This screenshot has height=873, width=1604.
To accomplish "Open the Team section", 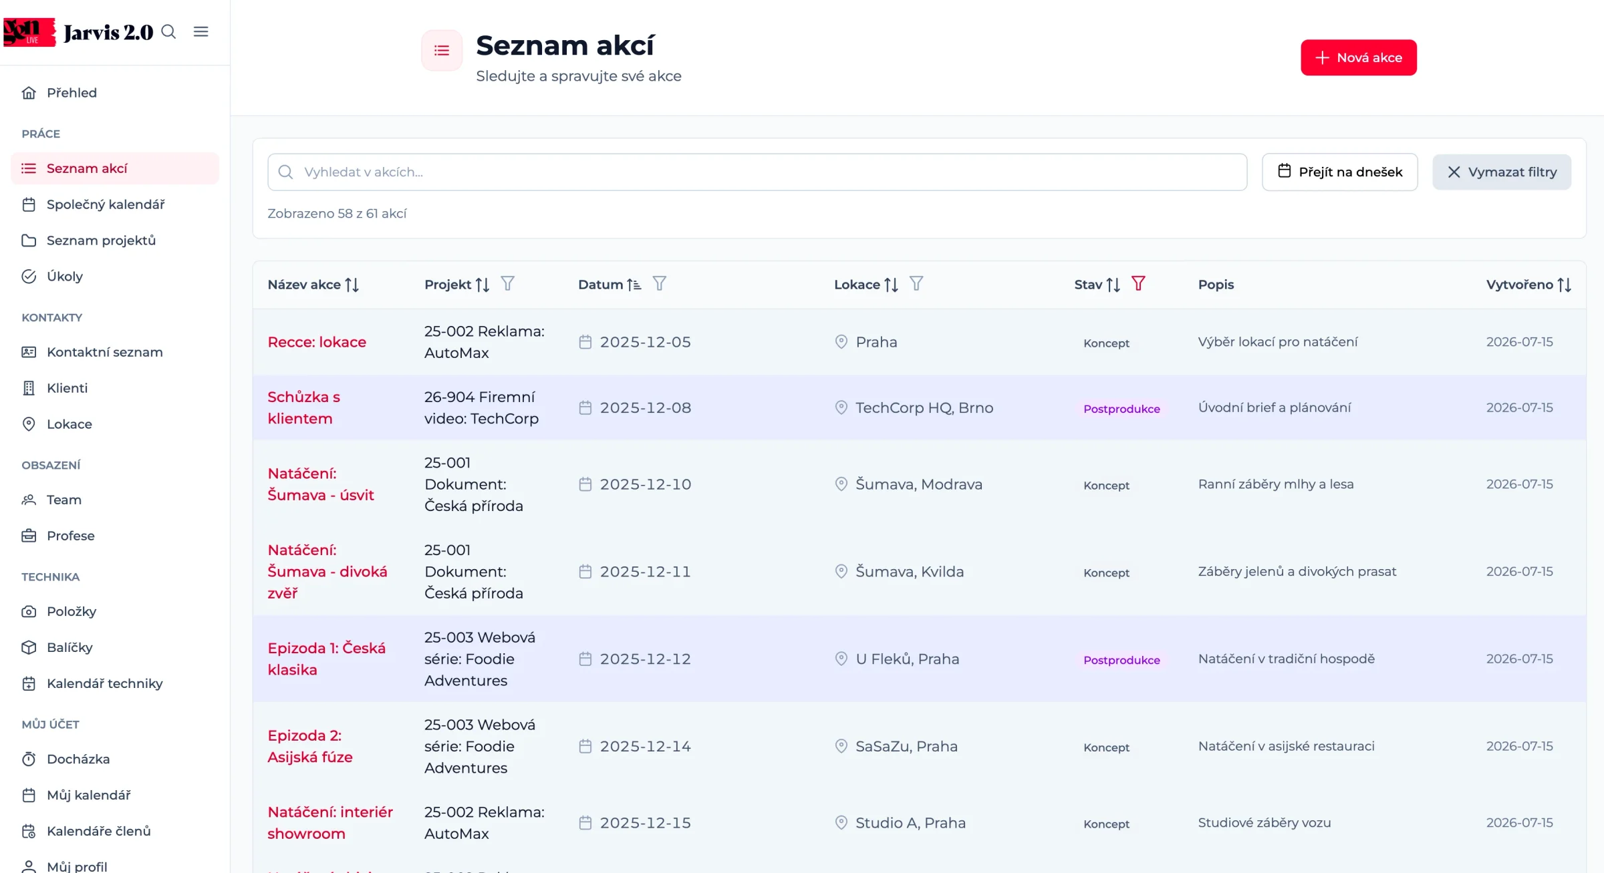I will 115,500.
